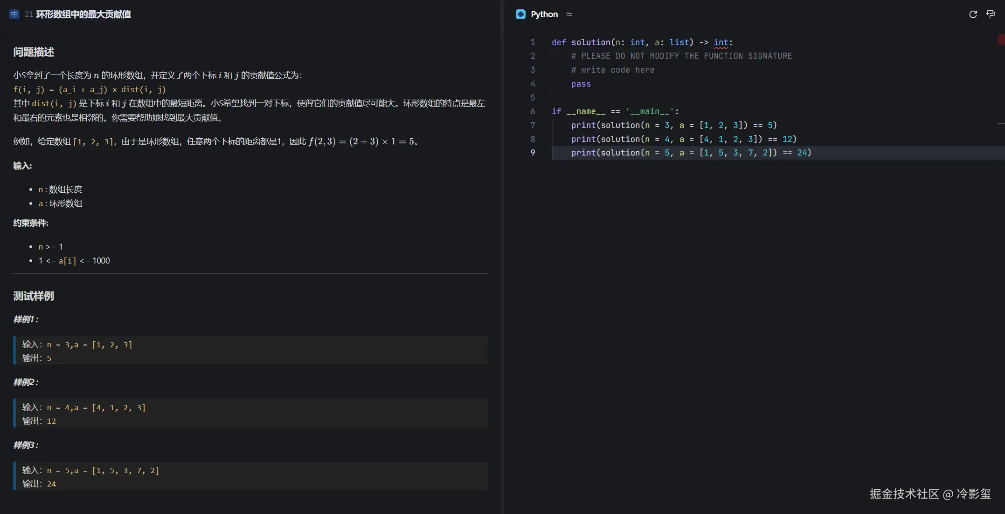Reset code with the refresh icon
This screenshot has height=514, width=1005.
(x=973, y=14)
